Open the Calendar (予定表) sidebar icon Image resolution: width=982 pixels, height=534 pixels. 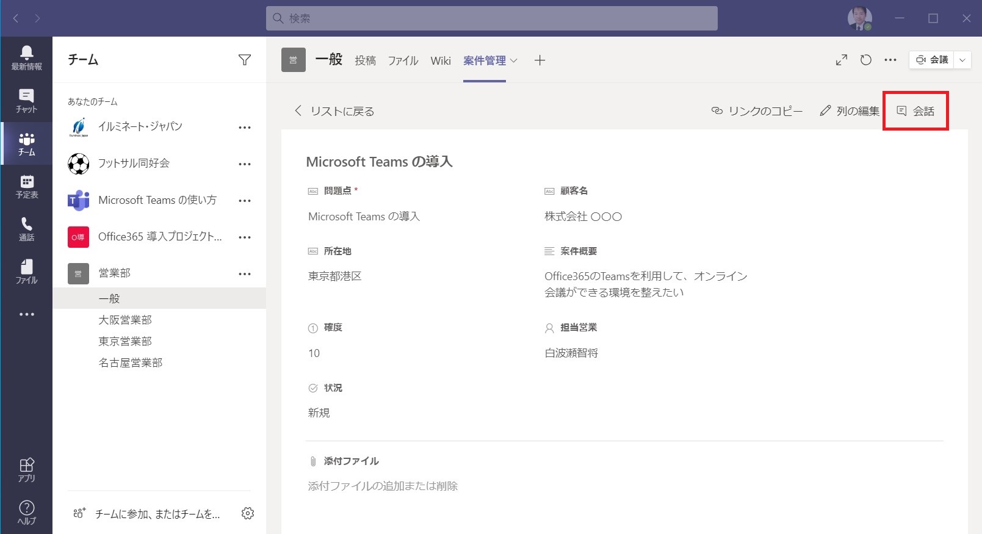(x=26, y=186)
